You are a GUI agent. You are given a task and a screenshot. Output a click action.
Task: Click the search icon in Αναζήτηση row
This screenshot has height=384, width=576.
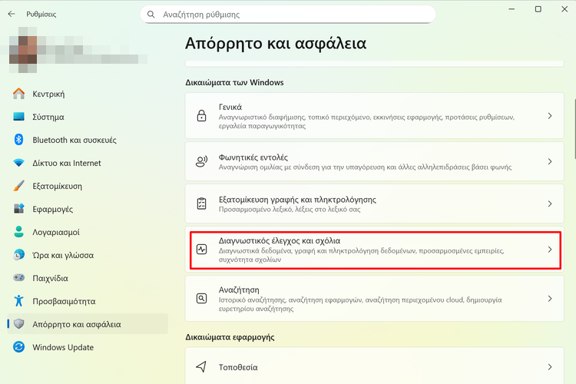[x=202, y=299]
